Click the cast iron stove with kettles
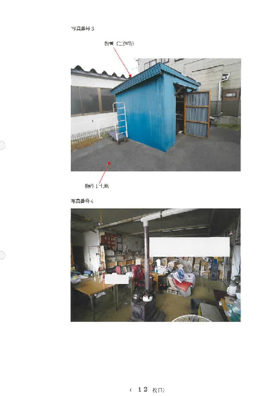This screenshot has height=396, width=269. coord(144,307)
